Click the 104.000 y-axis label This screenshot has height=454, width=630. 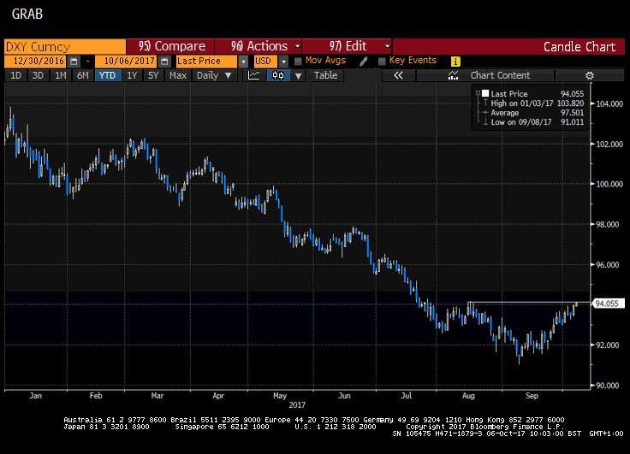609,104
